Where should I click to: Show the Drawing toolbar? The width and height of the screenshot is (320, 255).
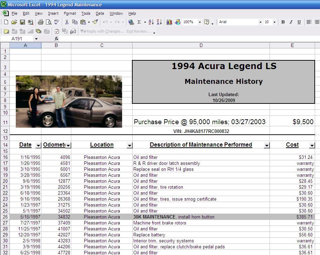point(178,22)
